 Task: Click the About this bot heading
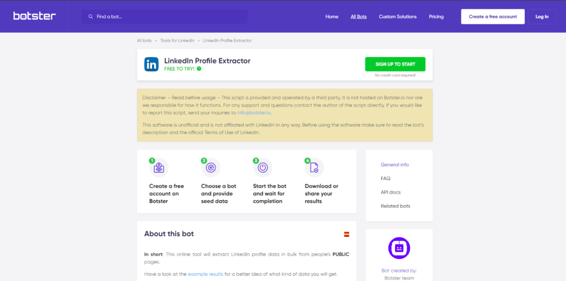pos(169,233)
